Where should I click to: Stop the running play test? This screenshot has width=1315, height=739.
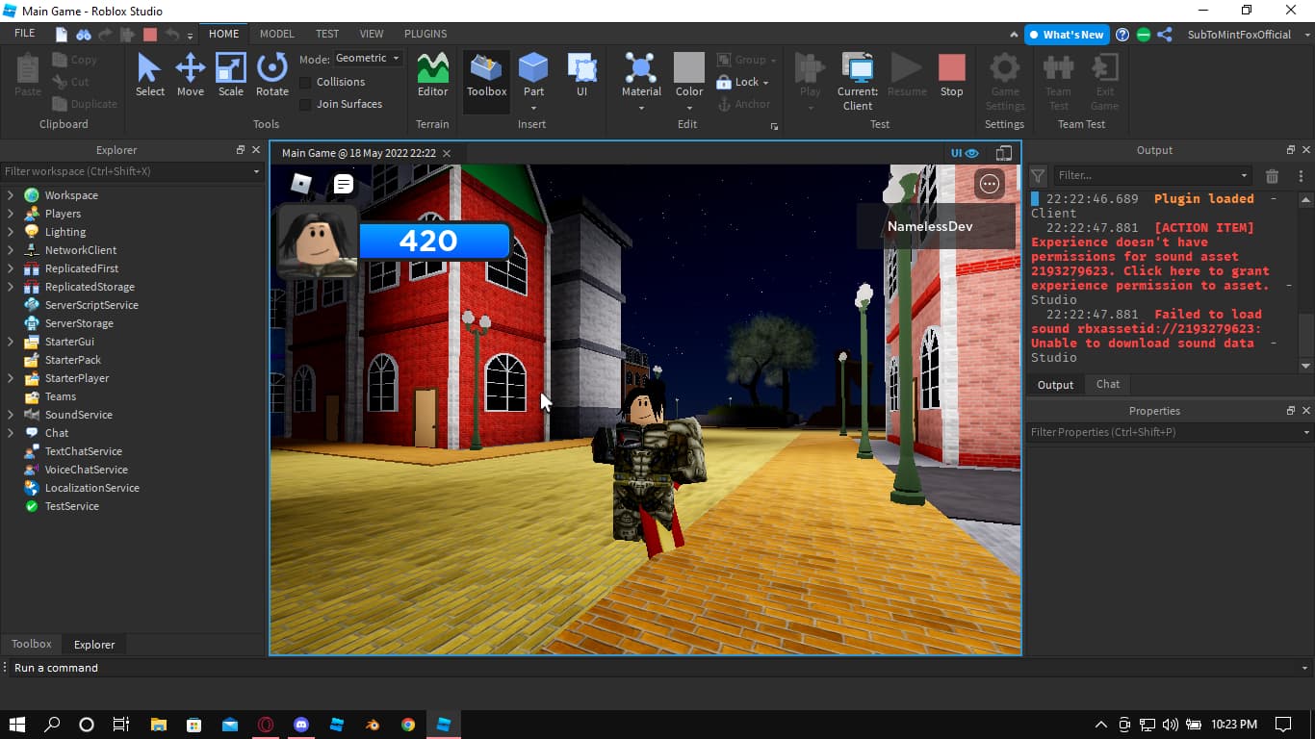[951, 75]
